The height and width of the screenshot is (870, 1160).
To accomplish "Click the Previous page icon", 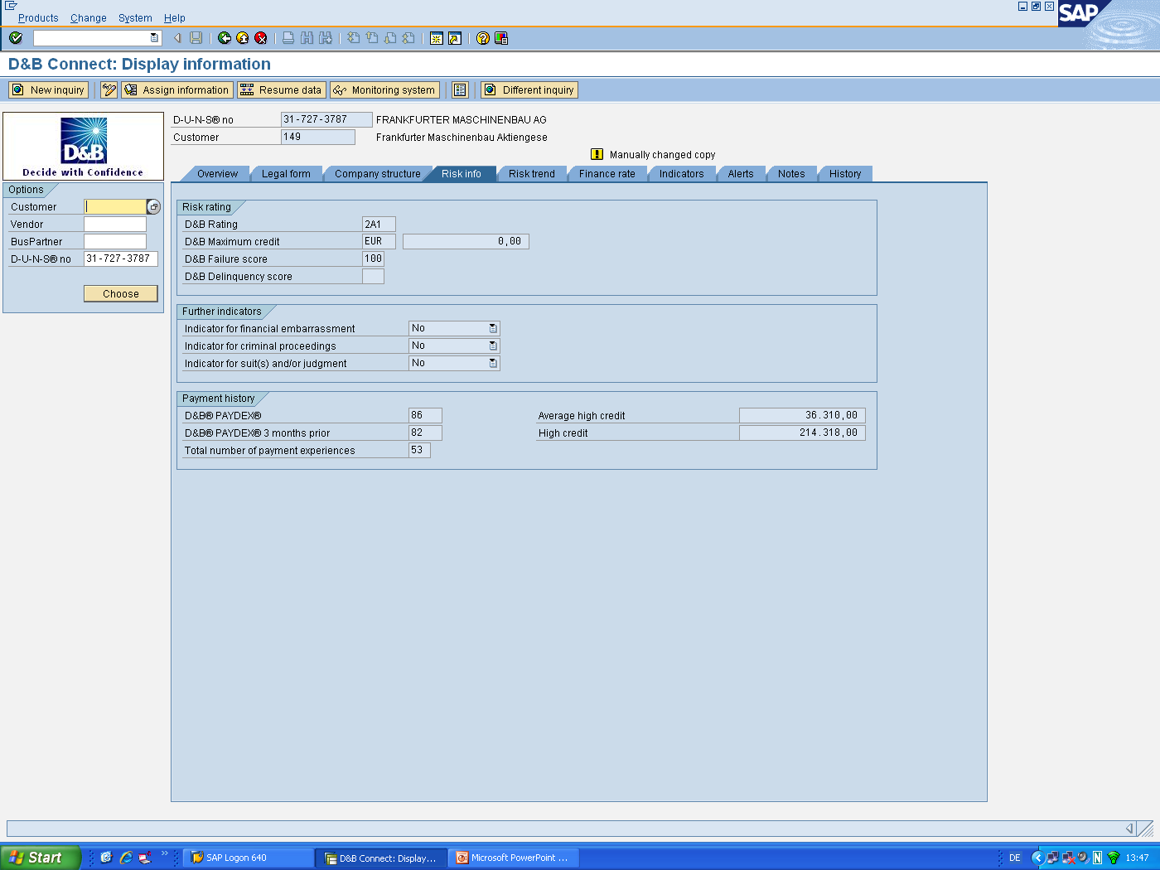I will point(372,38).
